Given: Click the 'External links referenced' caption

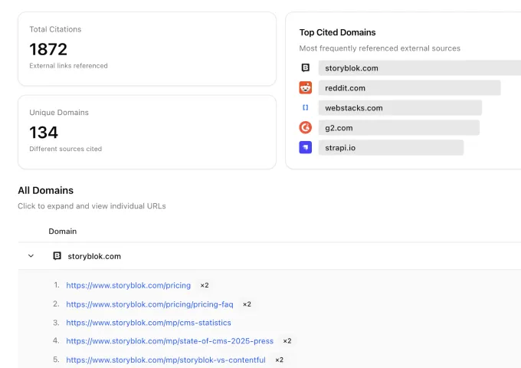Looking at the screenshot, I should tap(68, 66).
